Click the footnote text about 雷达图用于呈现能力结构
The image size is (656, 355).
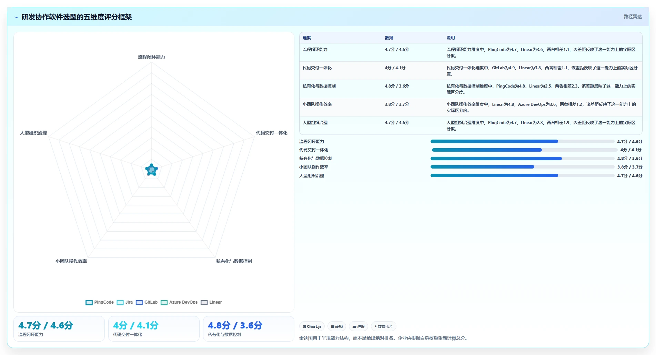(384, 338)
